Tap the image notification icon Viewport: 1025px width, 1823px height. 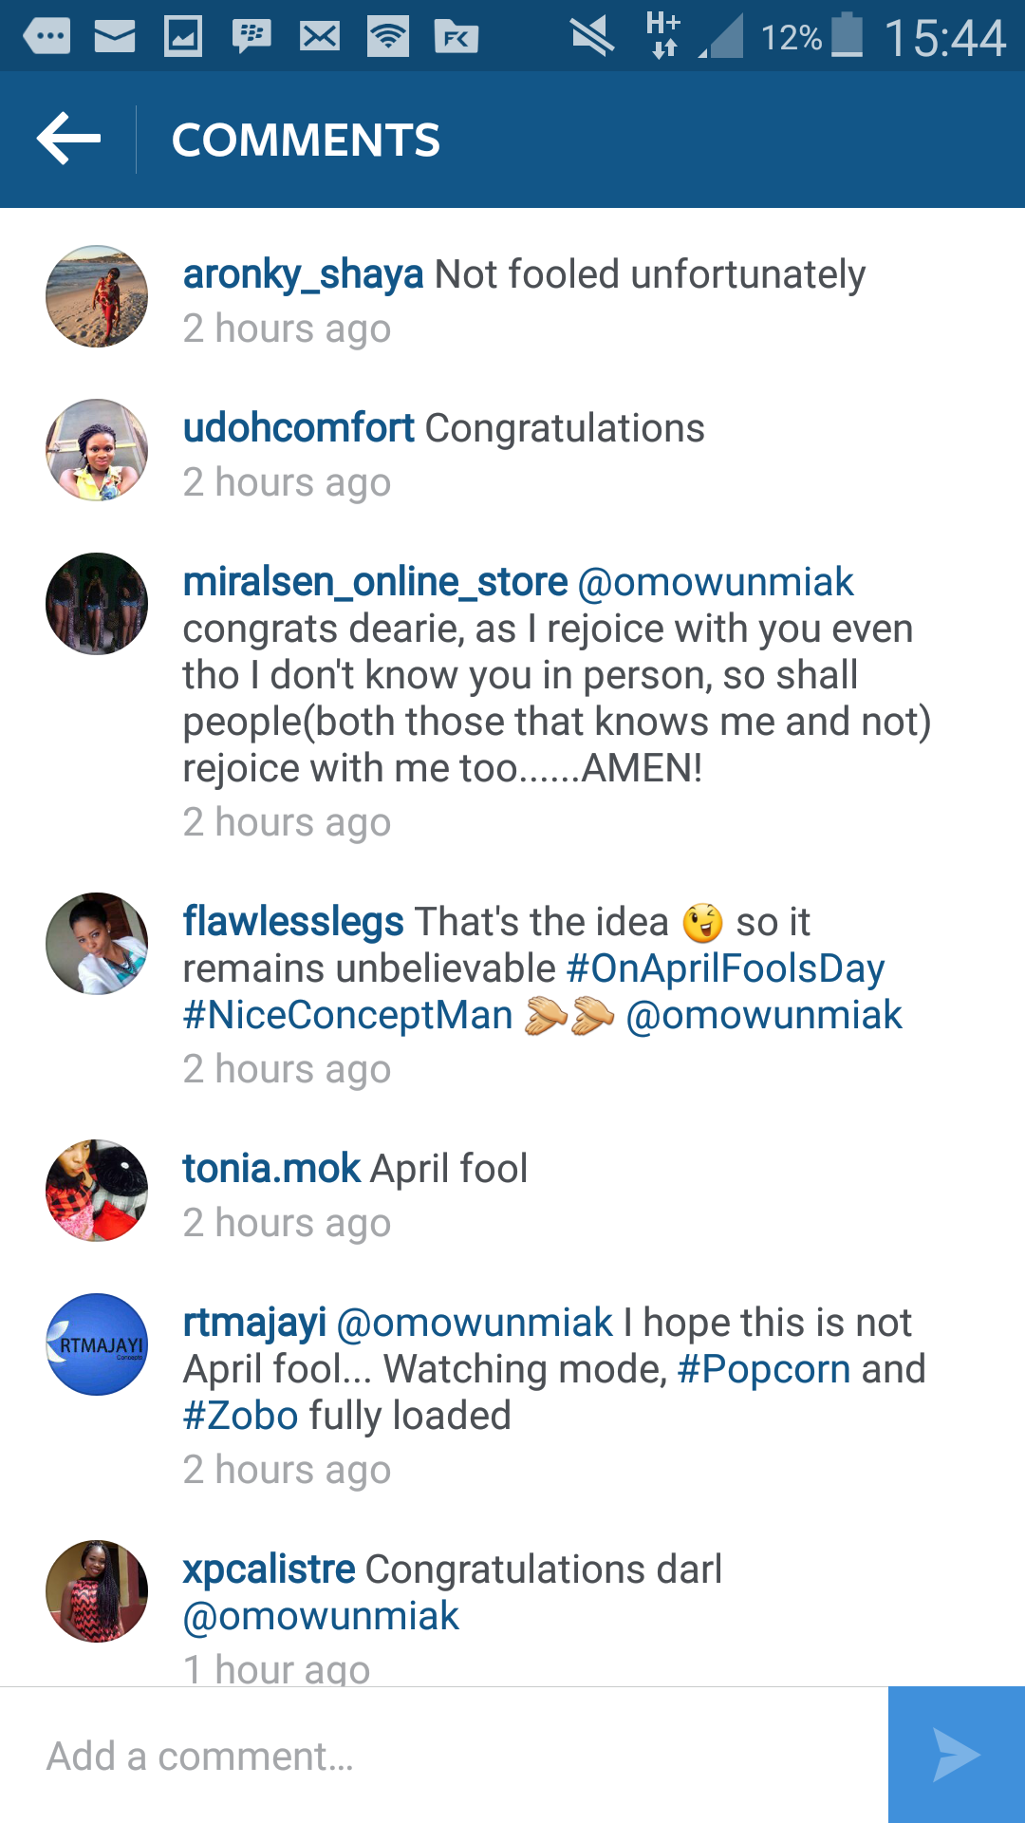[183, 37]
